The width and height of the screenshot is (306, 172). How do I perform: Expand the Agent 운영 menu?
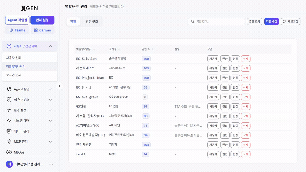(50, 89)
